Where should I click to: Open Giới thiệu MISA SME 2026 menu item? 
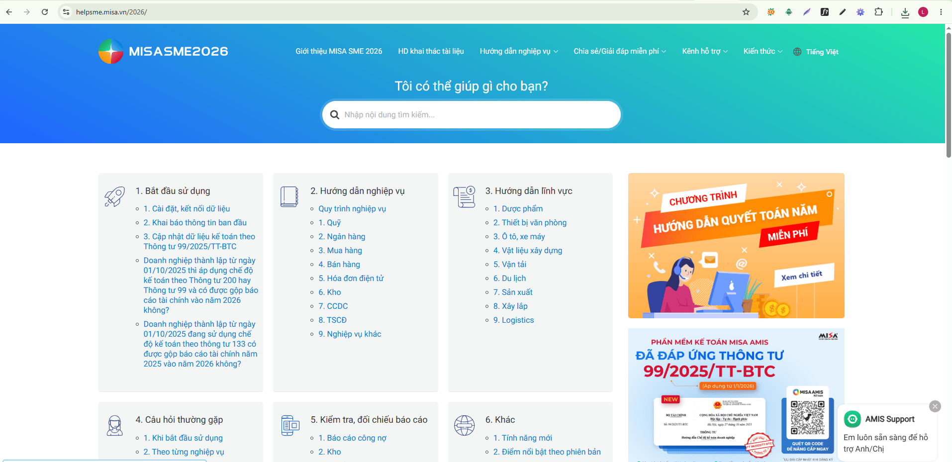pyautogui.click(x=339, y=51)
